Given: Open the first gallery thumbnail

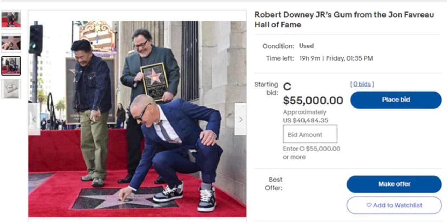Looking at the screenshot, I should tap(11, 19).
